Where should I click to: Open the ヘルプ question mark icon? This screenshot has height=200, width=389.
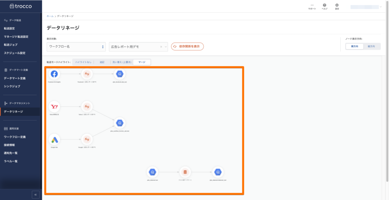tap(324, 5)
